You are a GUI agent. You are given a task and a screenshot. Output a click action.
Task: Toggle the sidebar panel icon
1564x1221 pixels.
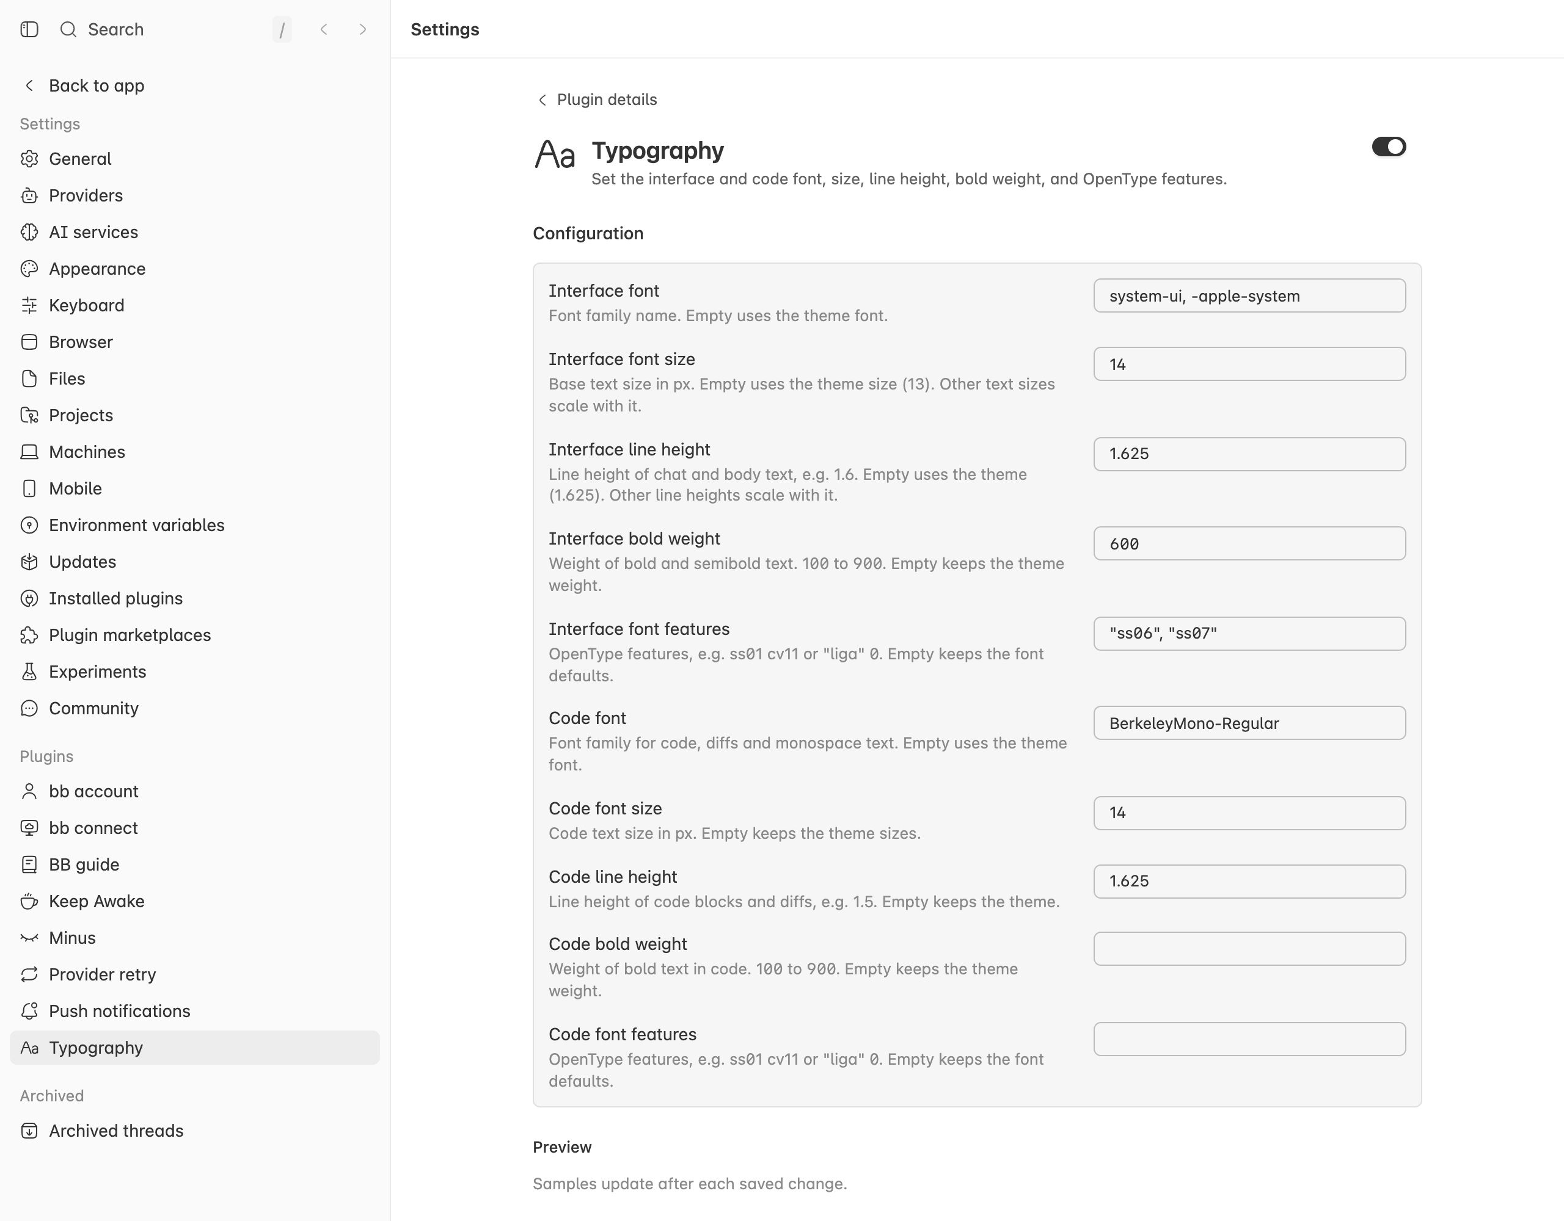pos(29,29)
